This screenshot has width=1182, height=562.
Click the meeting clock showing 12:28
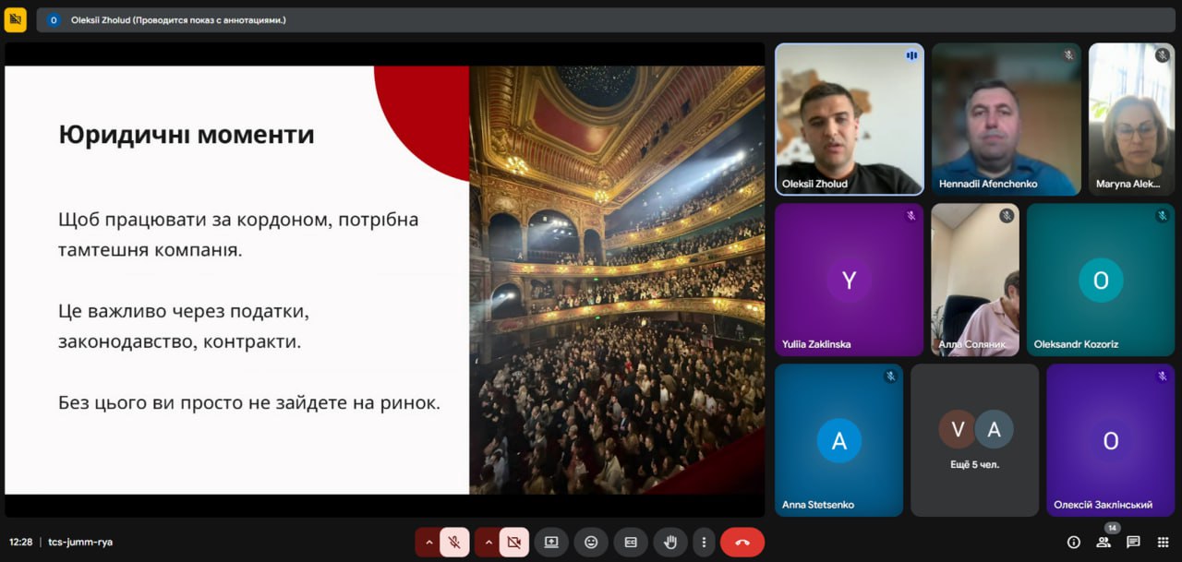pos(21,543)
